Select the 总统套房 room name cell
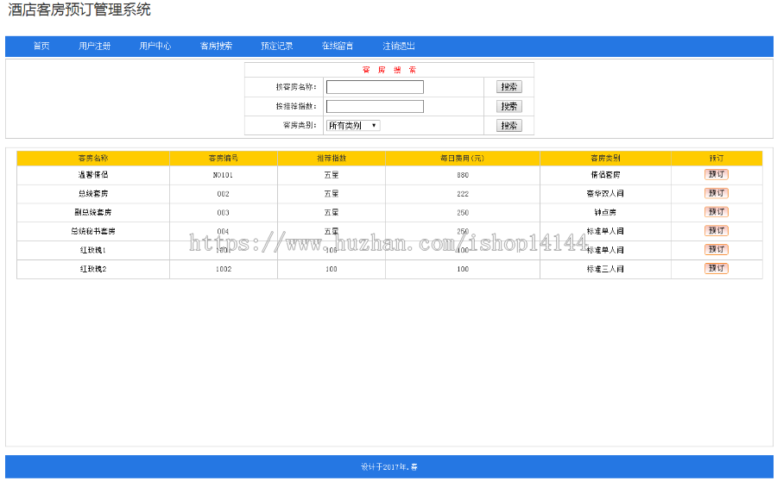This screenshot has height=481, width=777. click(93, 193)
